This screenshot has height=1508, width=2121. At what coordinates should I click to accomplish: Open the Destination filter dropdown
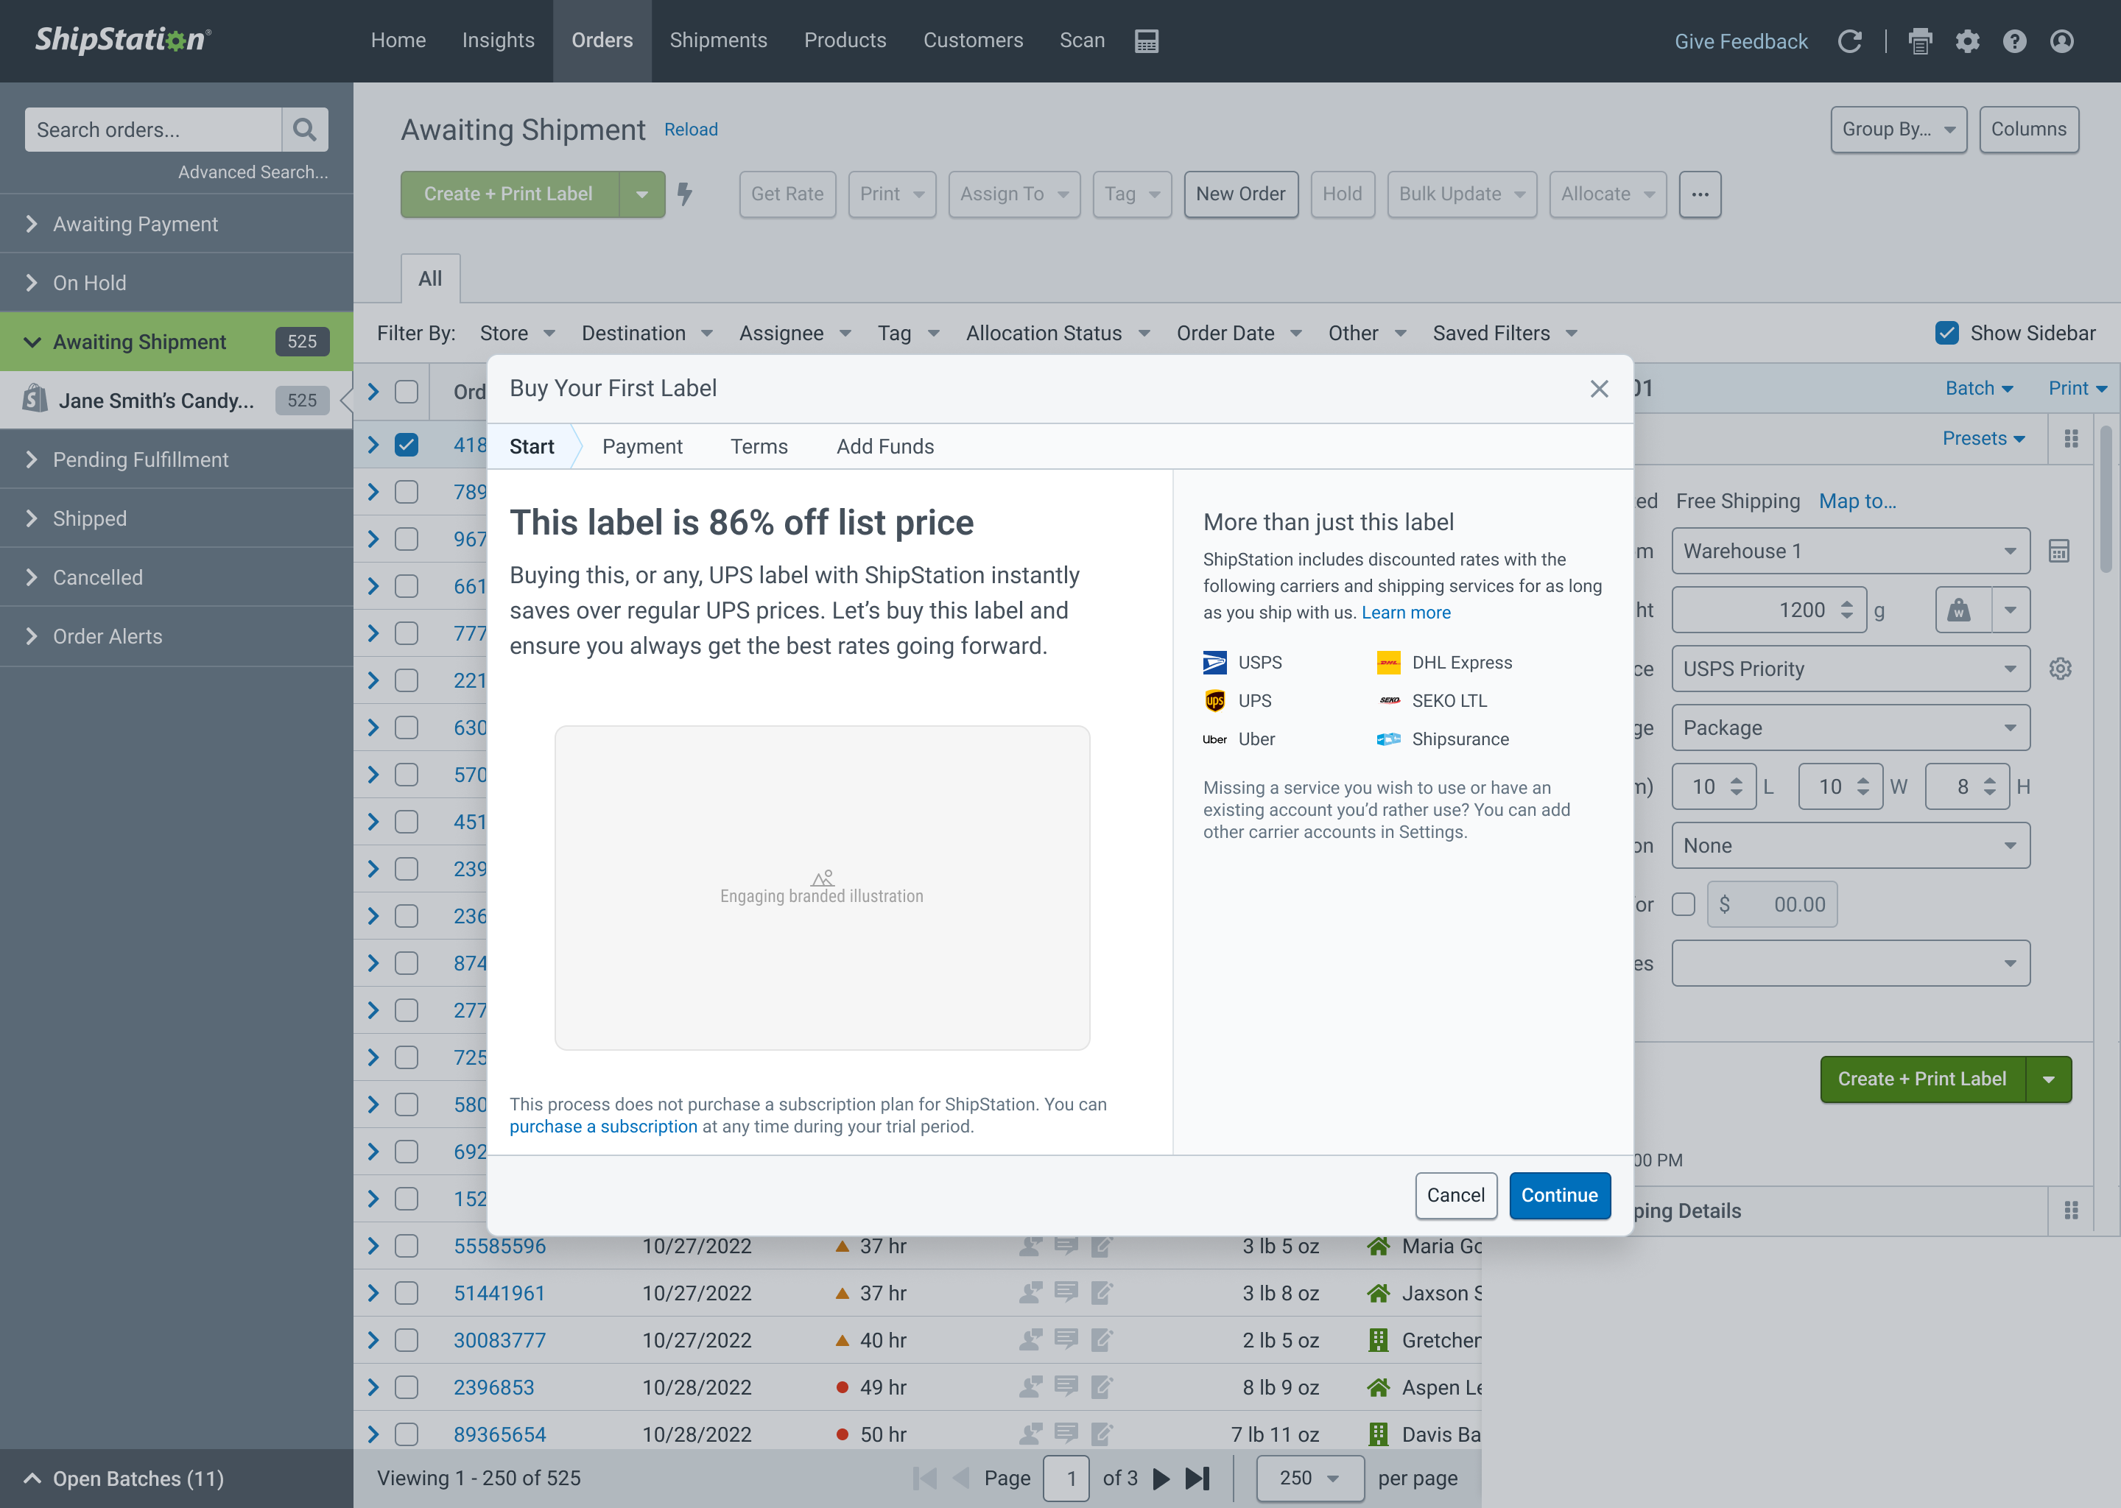pyautogui.click(x=648, y=332)
